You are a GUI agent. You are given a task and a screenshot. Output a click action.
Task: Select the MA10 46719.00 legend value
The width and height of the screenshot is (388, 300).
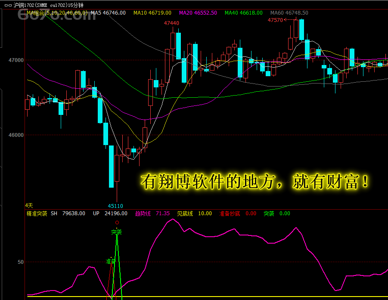(x=152, y=13)
